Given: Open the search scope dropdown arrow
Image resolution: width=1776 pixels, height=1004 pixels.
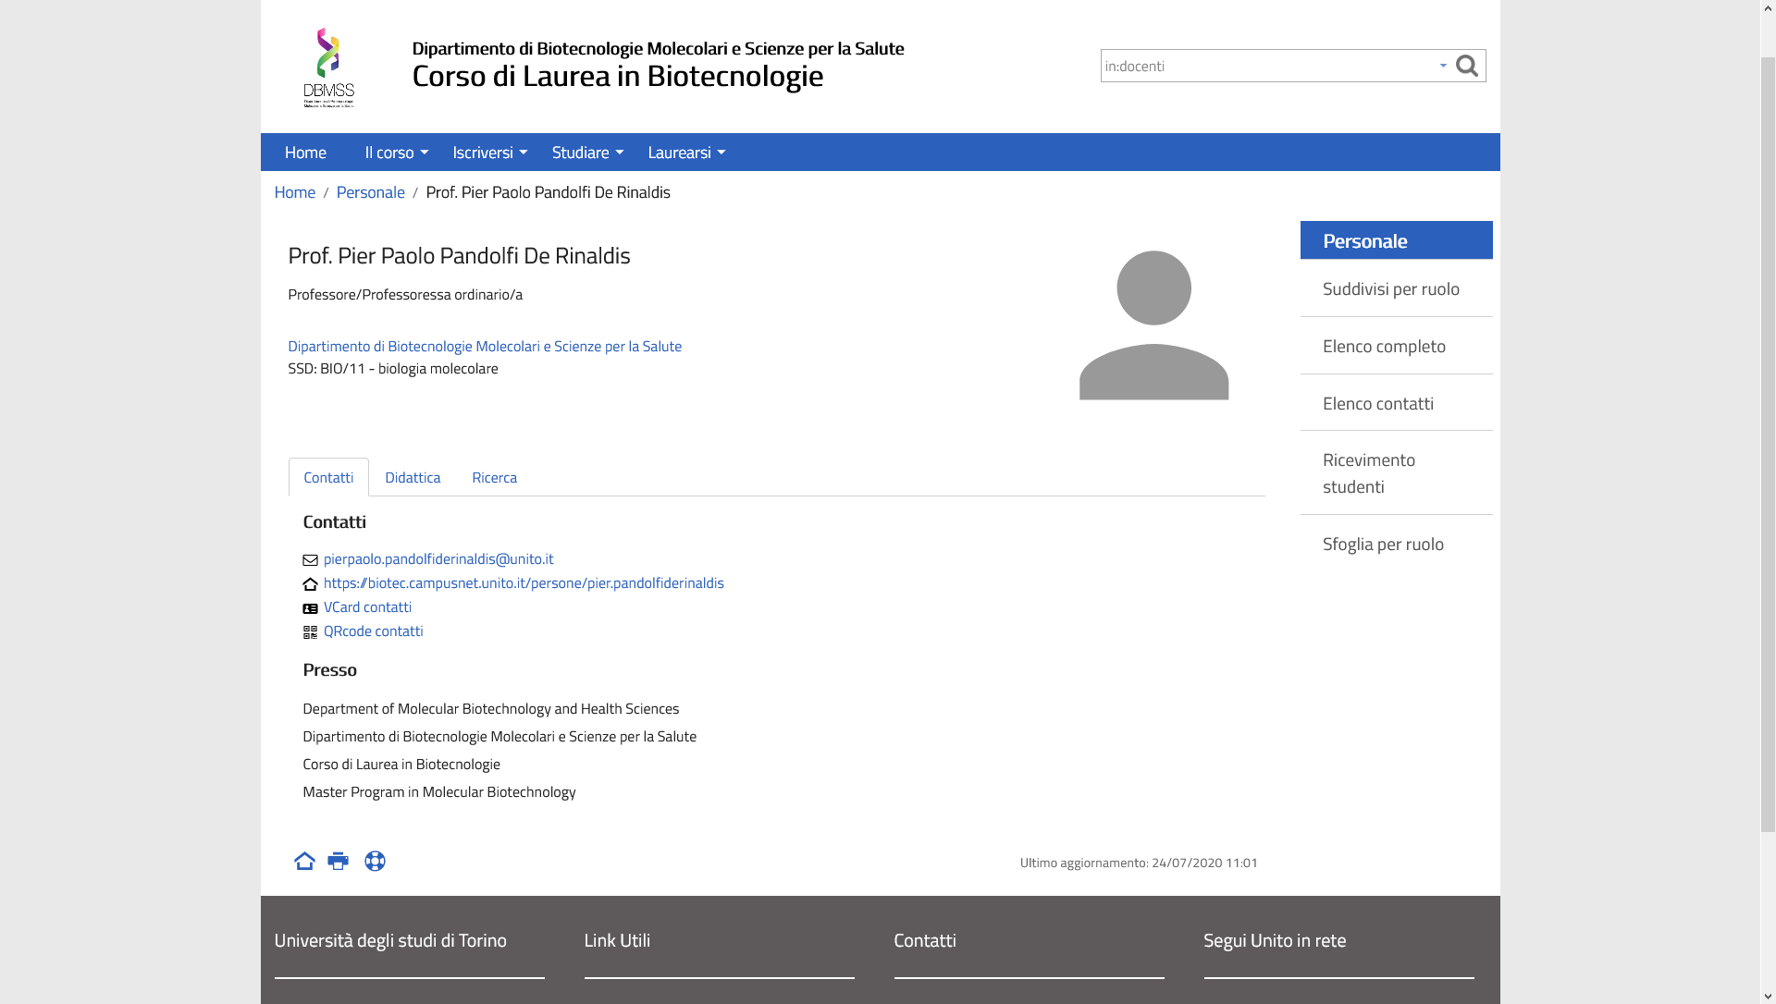Looking at the screenshot, I should (x=1442, y=66).
